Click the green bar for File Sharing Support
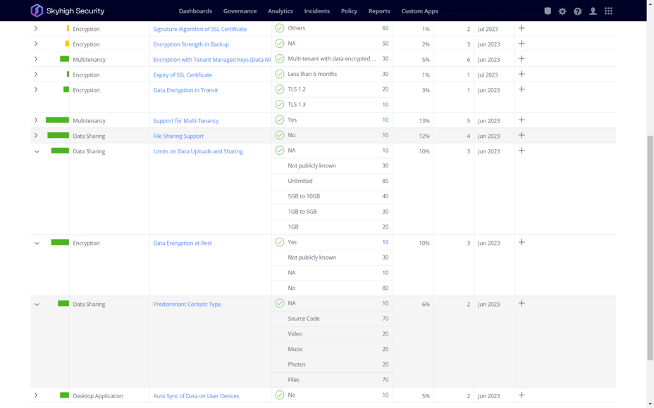This screenshot has width=654, height=408. (x=58, y=135)
